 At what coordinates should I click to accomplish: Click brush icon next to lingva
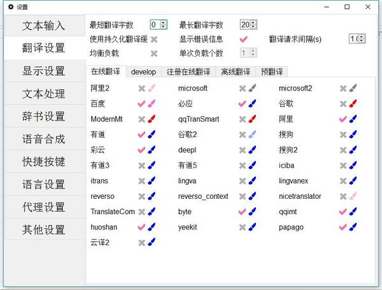(x=252, y=181)
